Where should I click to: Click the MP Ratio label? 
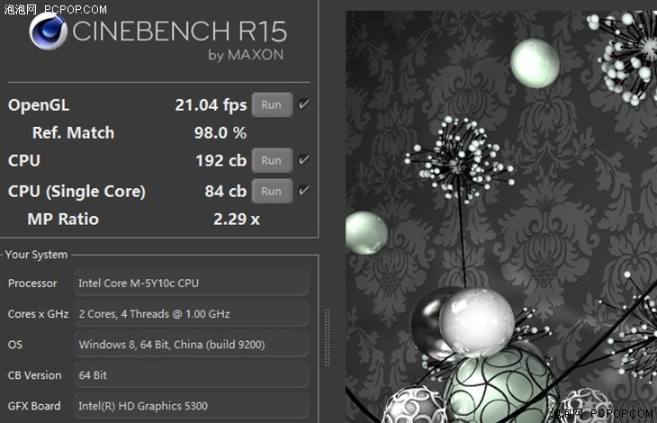(63, 219)
